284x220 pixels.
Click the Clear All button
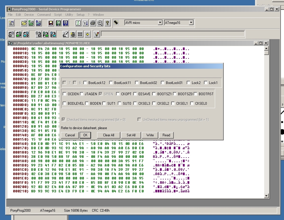(x=109, y=135)
